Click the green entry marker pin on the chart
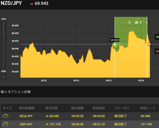 coord(115,45)
